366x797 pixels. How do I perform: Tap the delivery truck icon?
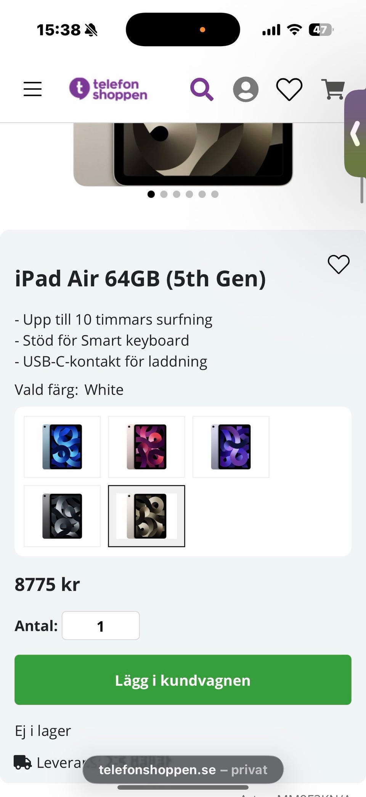tap(22, 762)
